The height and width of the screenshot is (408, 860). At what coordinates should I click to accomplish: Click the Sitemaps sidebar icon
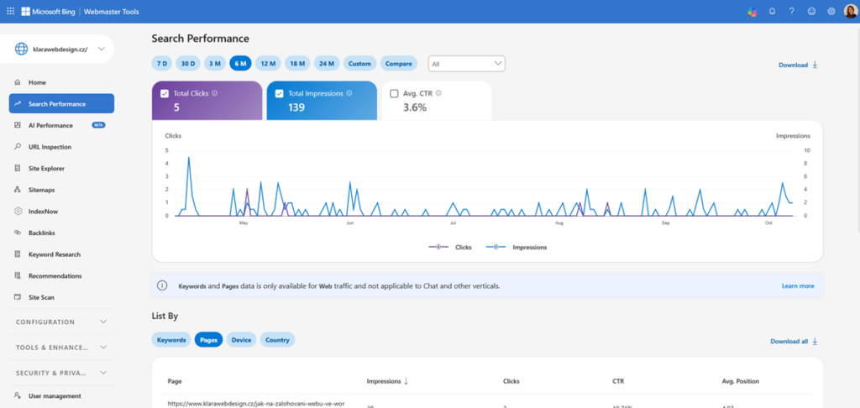(x=18, y=190)
